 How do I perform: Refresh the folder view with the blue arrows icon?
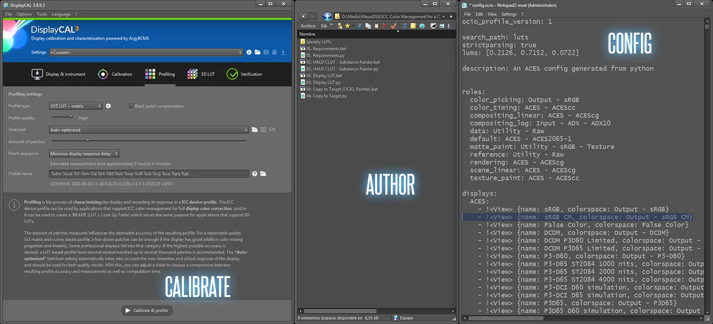coord(405,26)
